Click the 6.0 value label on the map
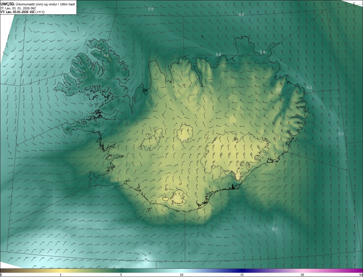This screenshot has height=277, width=363. [x=241, y=14]
